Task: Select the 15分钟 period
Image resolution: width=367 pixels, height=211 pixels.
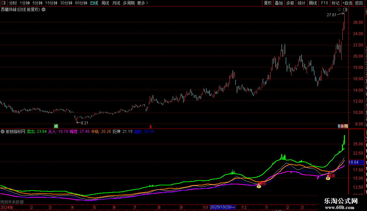Action: point(51,3)
